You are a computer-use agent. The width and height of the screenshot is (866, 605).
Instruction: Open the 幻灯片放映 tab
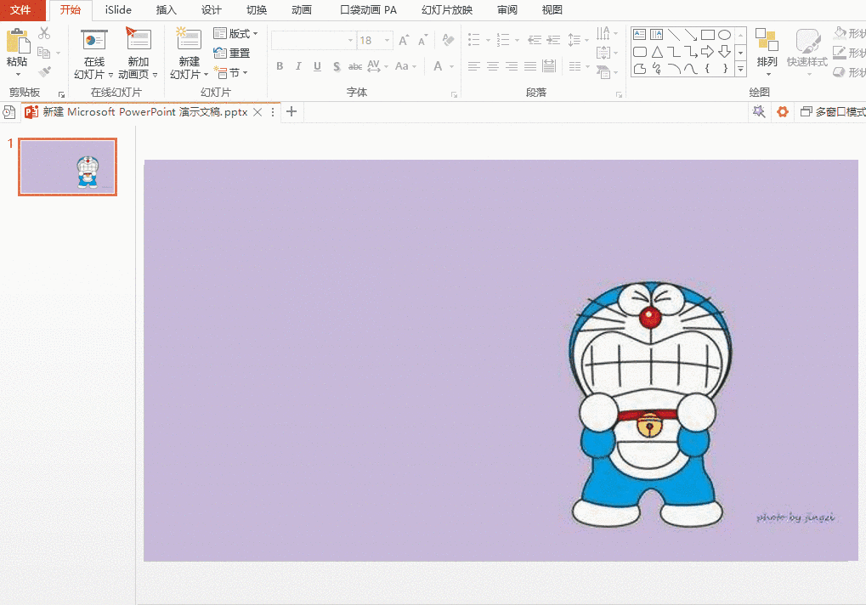[447, 9]
